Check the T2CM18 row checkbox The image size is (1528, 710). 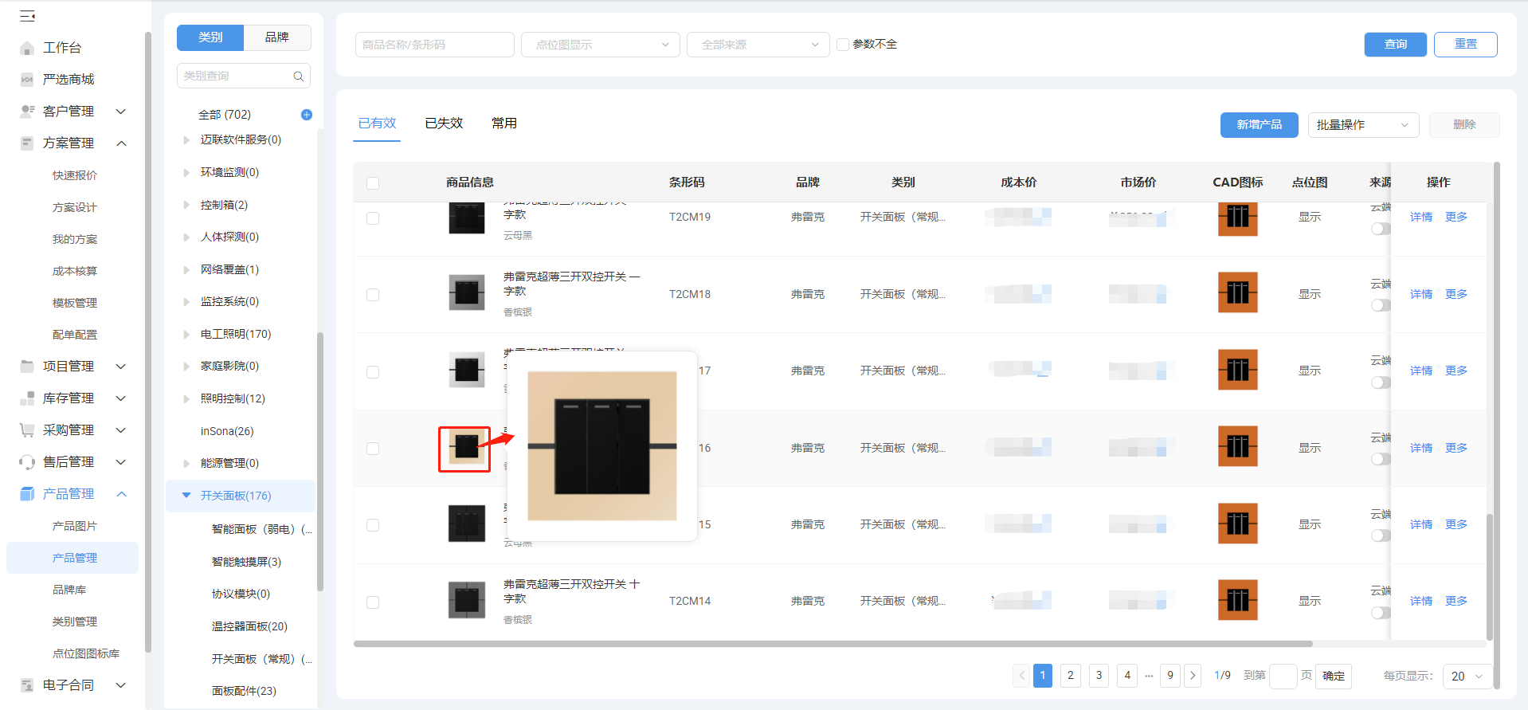tap(373, 295)
